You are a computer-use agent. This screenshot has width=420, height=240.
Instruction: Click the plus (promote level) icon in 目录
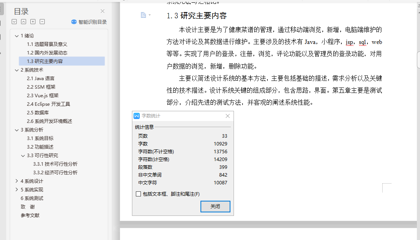tap(33, 22)
